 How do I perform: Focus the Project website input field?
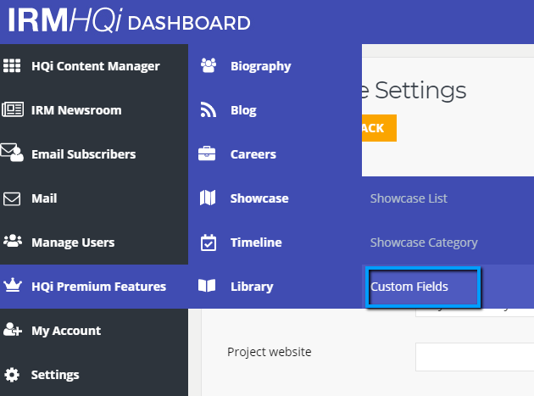(475, 357)
